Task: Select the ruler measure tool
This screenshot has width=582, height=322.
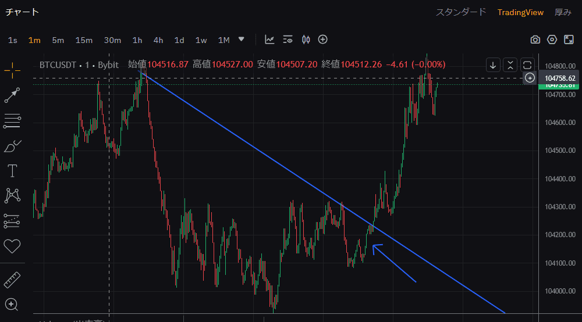Action: pos(12,280)
